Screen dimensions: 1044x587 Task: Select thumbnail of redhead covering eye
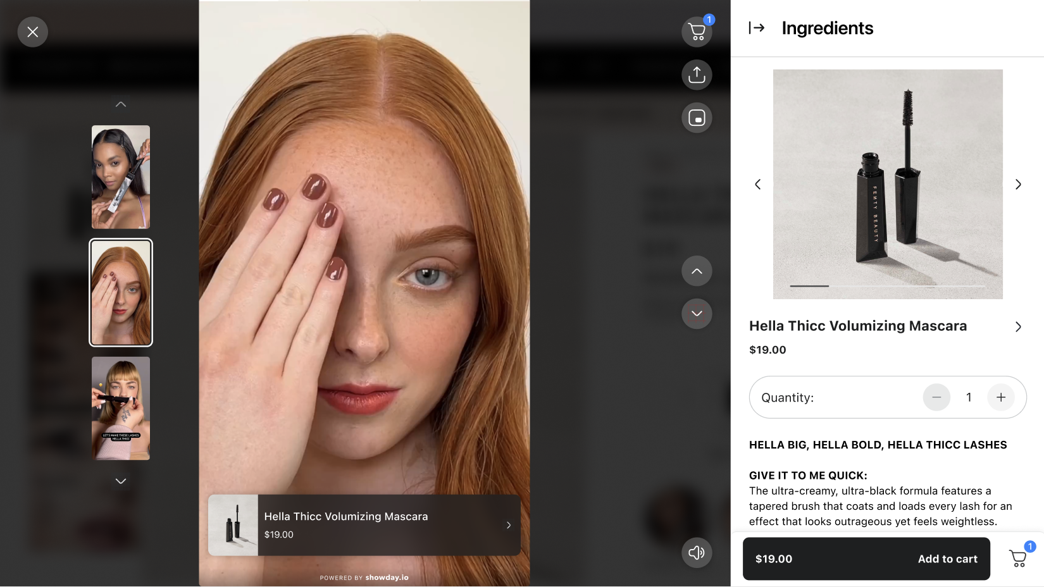[x=121, y=293]
